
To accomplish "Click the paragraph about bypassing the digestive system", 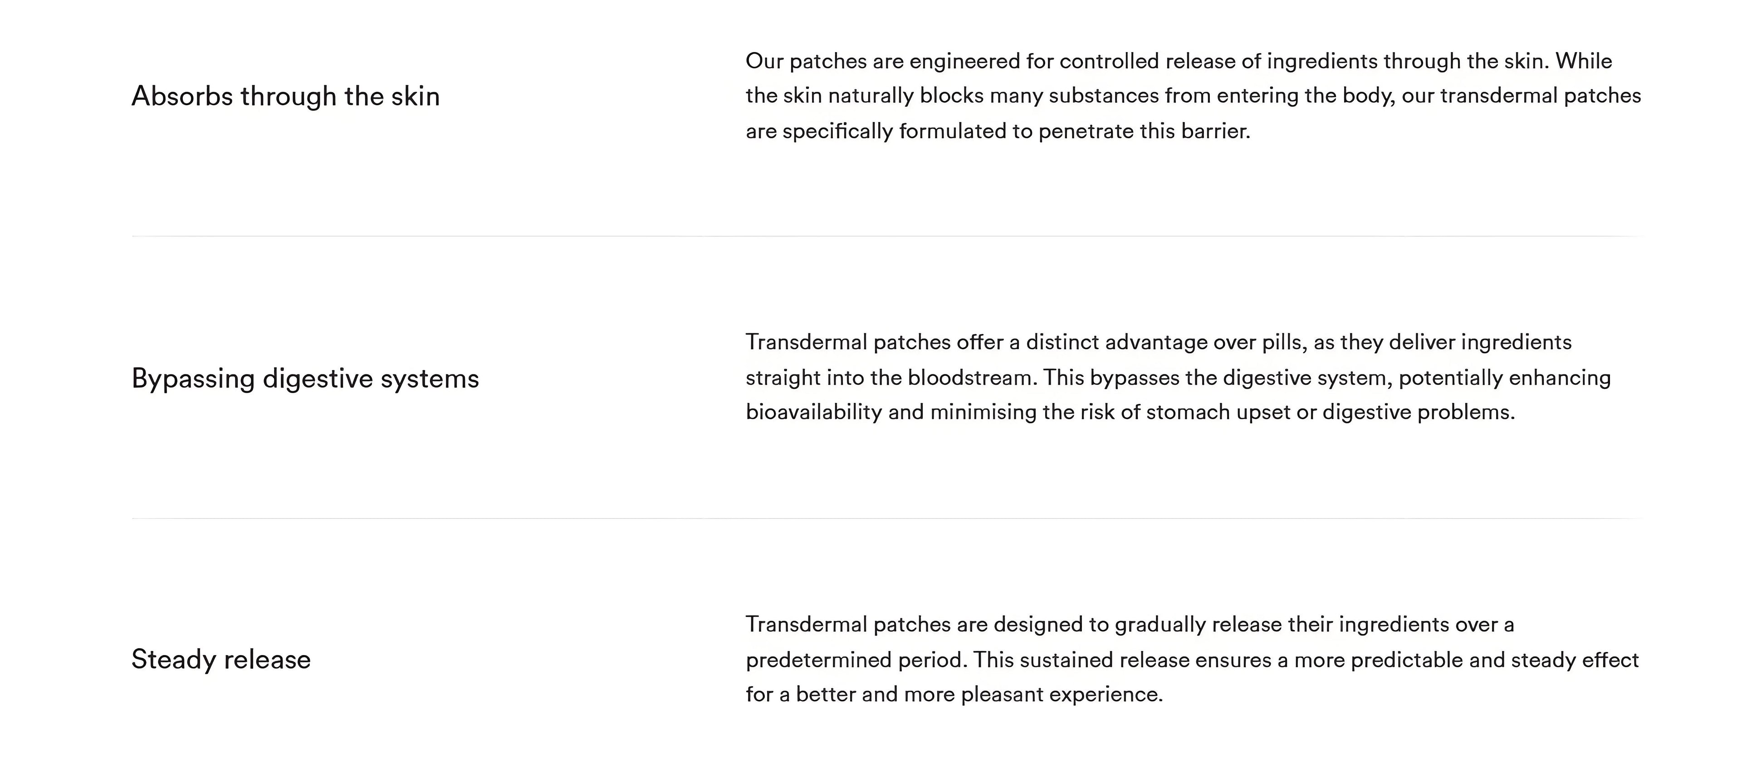I will (x=1178, y=377).
